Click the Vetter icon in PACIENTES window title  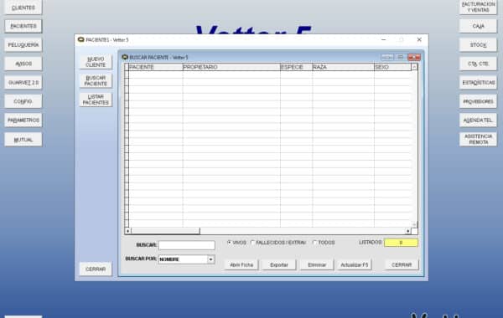click(x=80, y=39)
